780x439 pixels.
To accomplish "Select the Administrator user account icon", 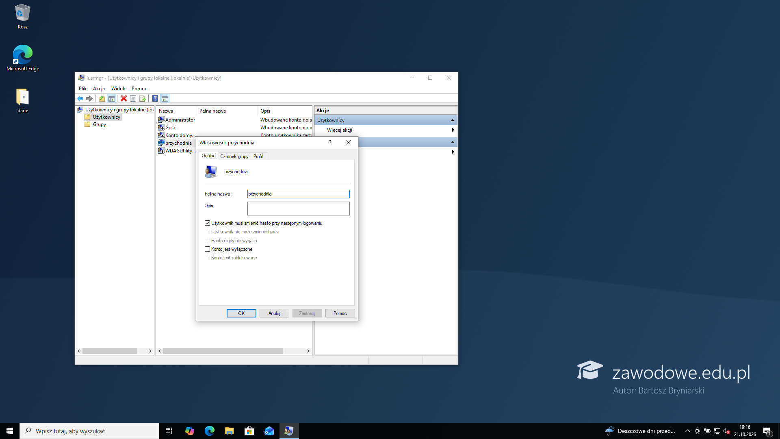I will click(161, 120).
